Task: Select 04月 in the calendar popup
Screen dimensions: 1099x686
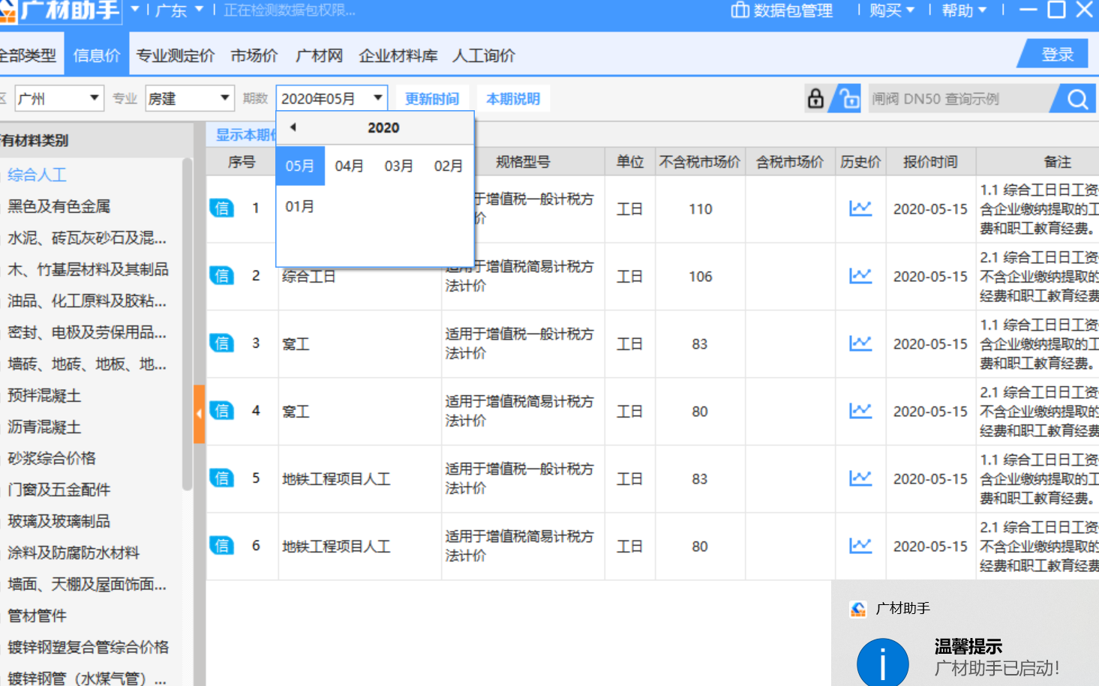Action: tap(350, 166)
